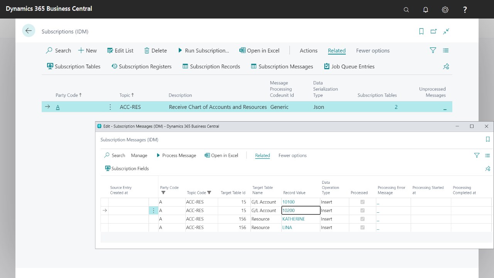Toggle Processed checkbox for KATHERINE

click(362, 219)
